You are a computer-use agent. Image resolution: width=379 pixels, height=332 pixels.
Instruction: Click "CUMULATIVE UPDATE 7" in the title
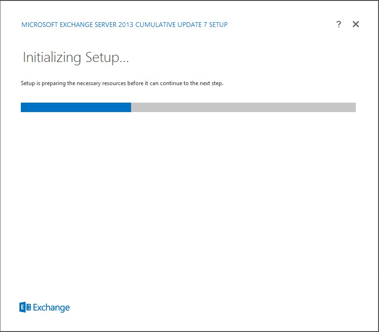[x=171, y=25]
